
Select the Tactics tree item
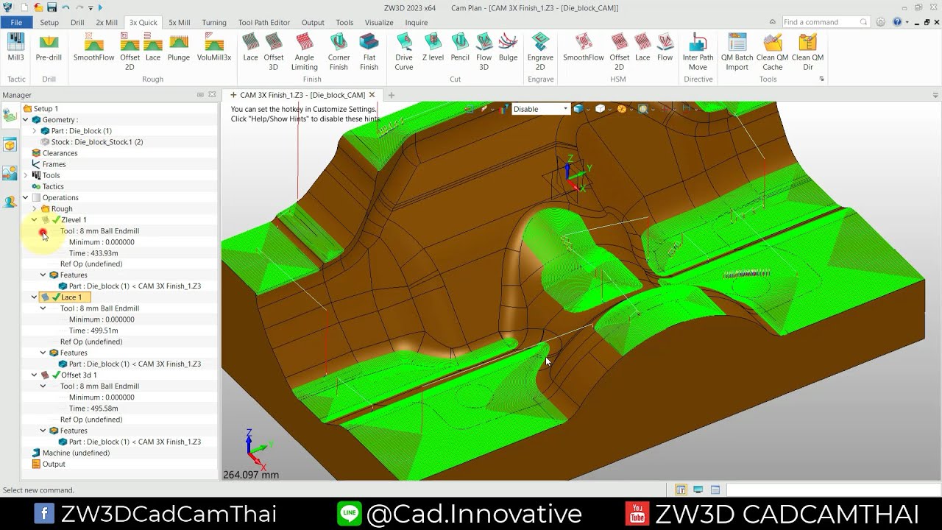click(53, 186)
